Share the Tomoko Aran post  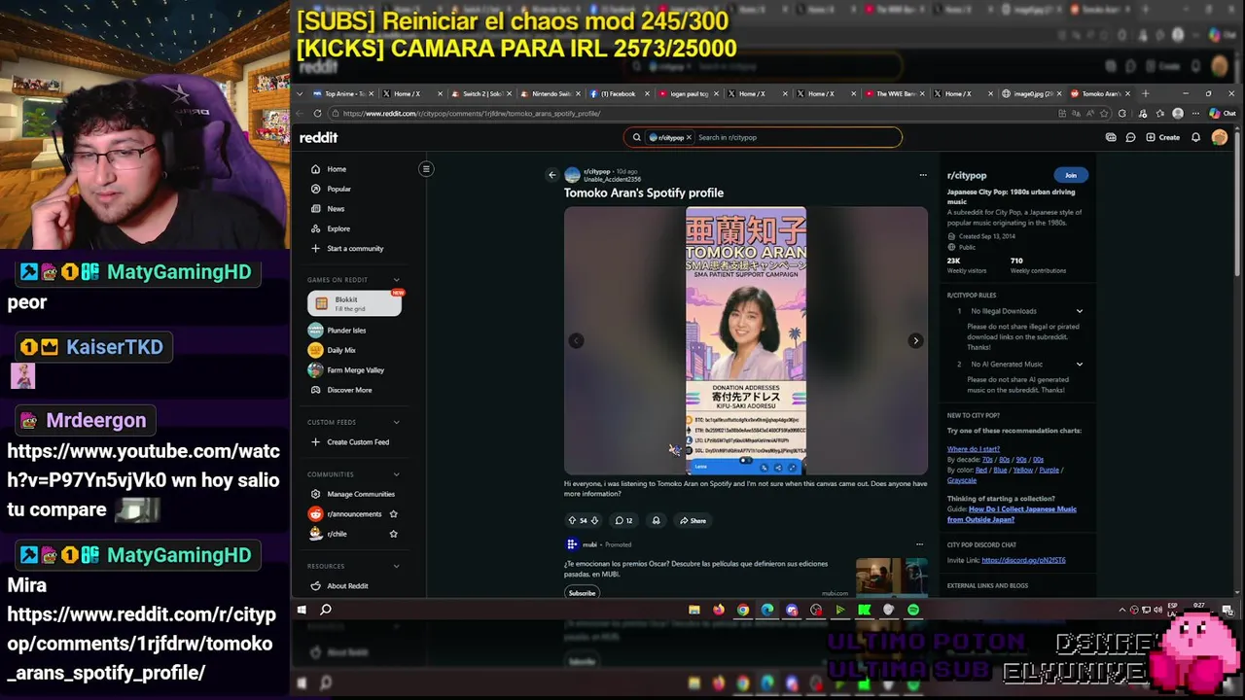click(x=693, y=520)
